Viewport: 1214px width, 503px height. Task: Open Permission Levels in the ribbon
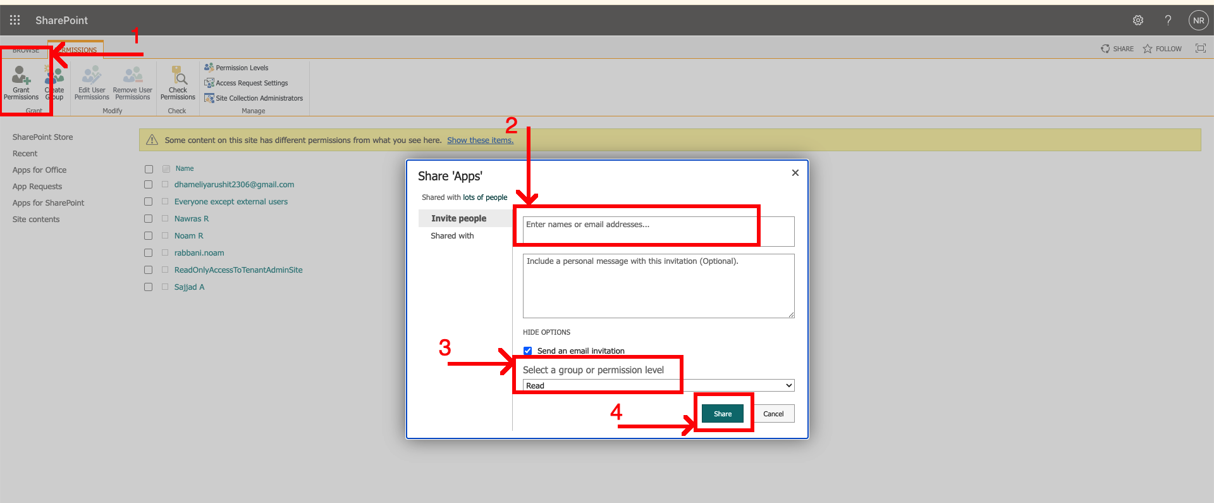pos(236,68)
